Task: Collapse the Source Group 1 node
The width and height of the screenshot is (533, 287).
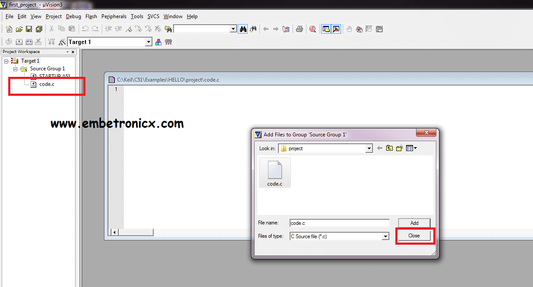Action: [15, 69]
